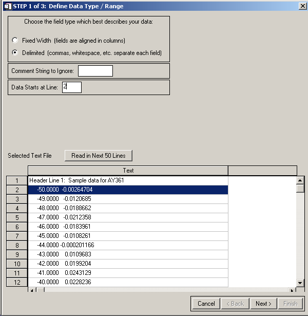The height and width of the screenshot is (316, 308).
Task: Select the row containing -44.0000 value
Action: tap(128, 245)
